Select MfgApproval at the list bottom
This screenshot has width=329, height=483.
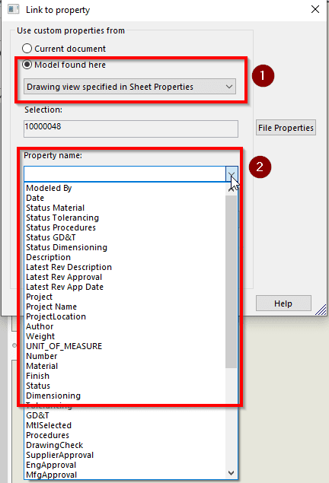click(x=51, y=475)
